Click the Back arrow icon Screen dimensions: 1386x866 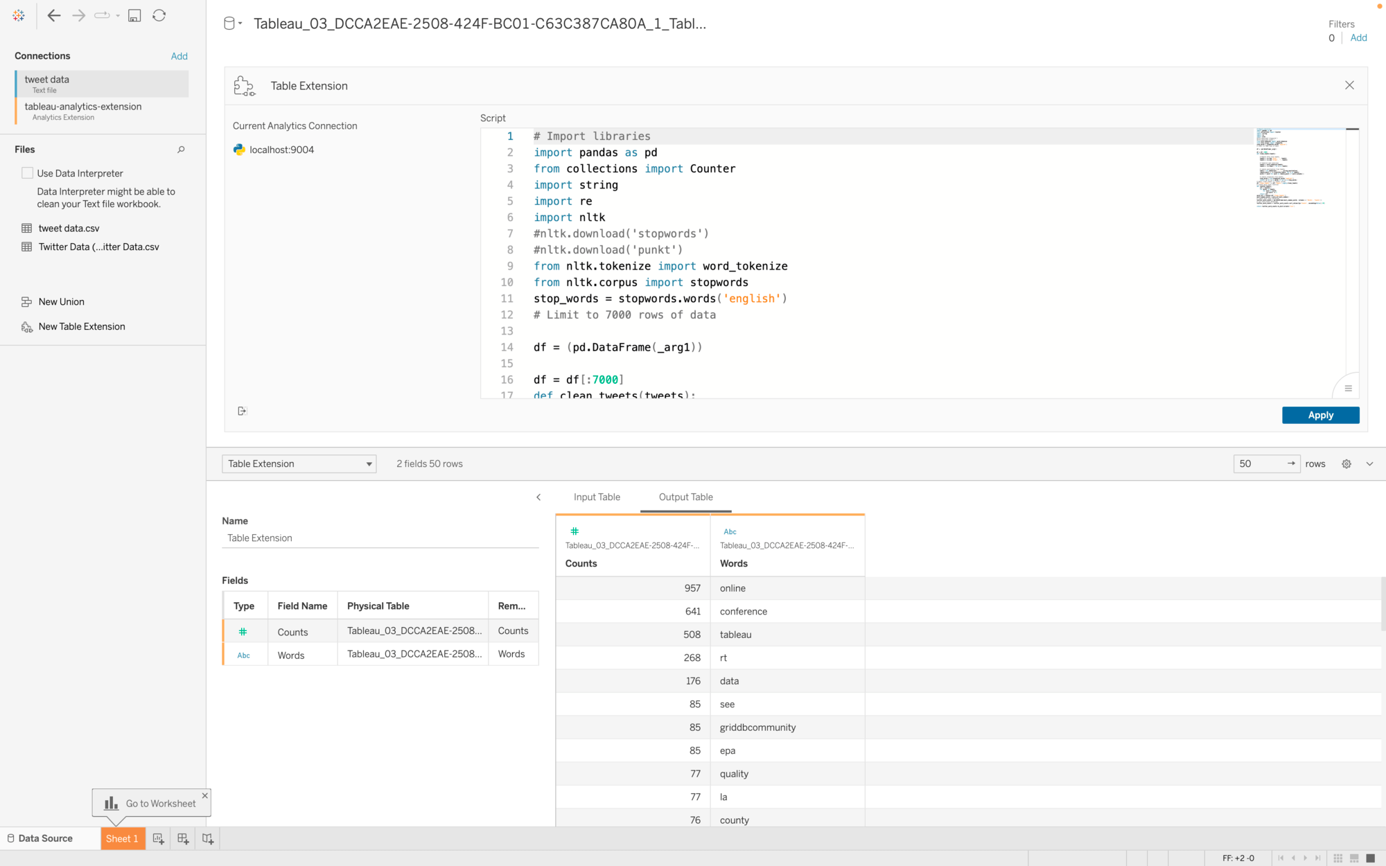click(54, 15)
